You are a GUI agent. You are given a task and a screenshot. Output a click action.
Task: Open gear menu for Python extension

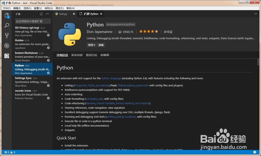pyautogui.click(x=48, y=73)
